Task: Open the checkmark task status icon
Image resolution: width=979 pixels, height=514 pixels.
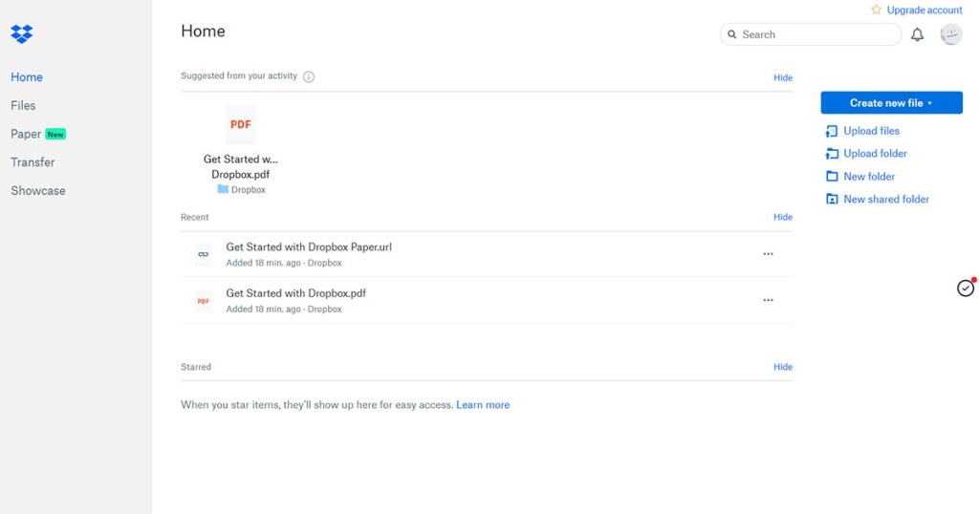Action: click(966, 288)
